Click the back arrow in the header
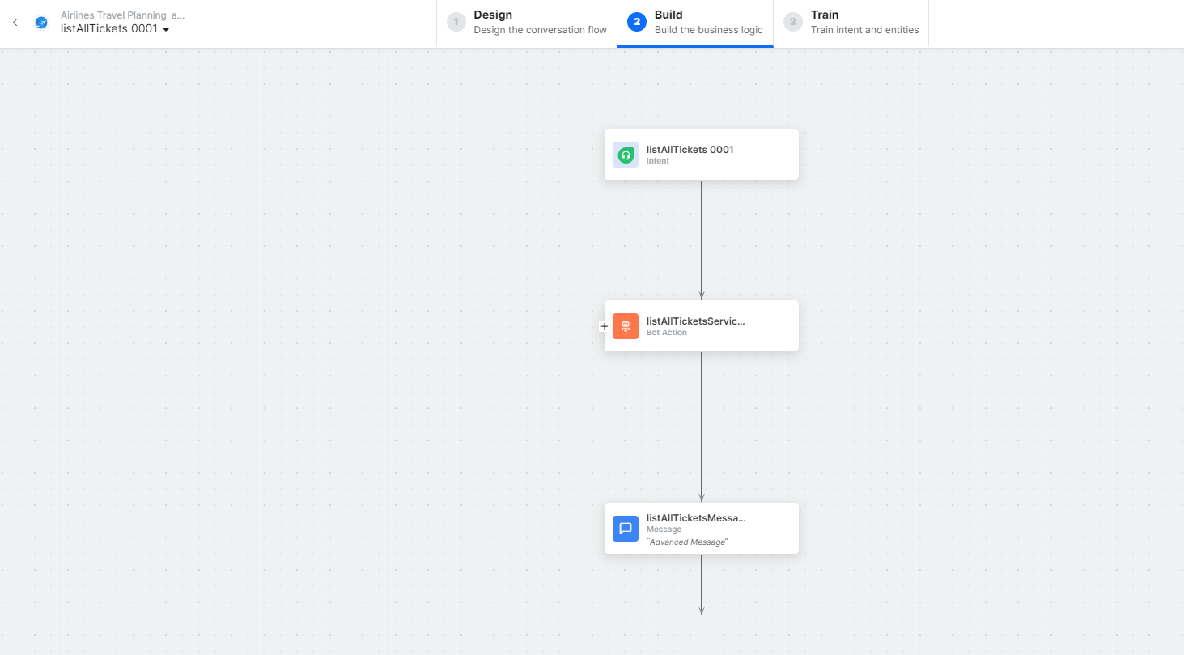 click(x=15, y=23)
